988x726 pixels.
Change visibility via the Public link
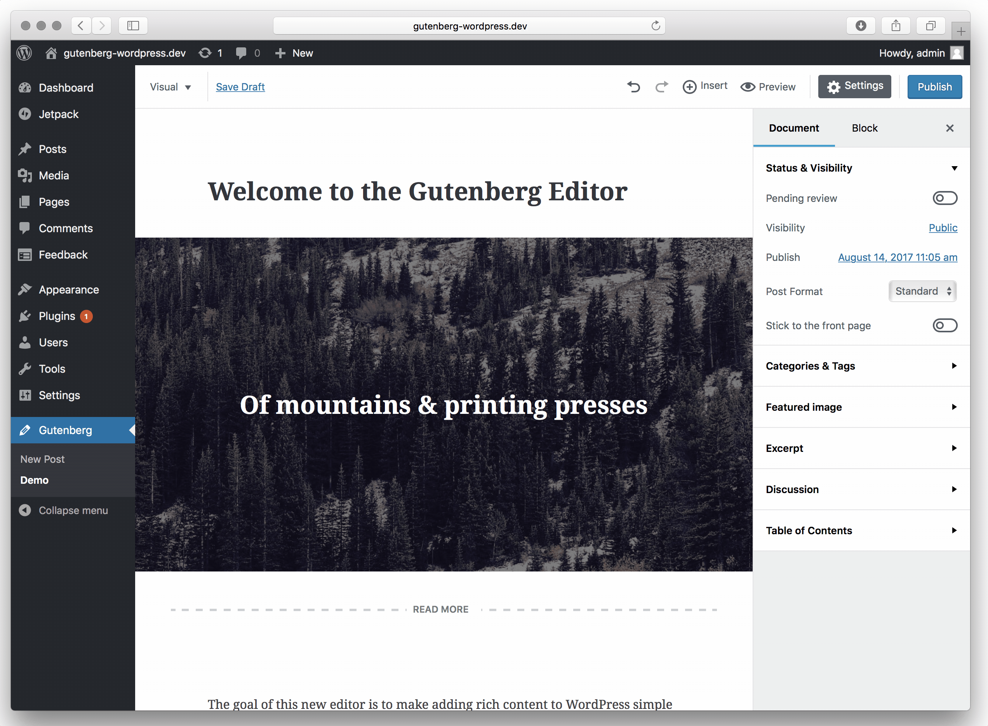(x=943, y=228)
